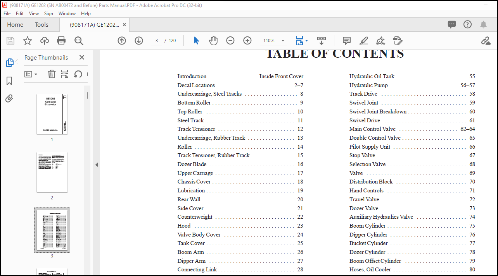Show page thumbnails sidebar icon
Image resolution: width=498 pixels, height=276 pixels.
pyautogui.click(x=10, y=63)
